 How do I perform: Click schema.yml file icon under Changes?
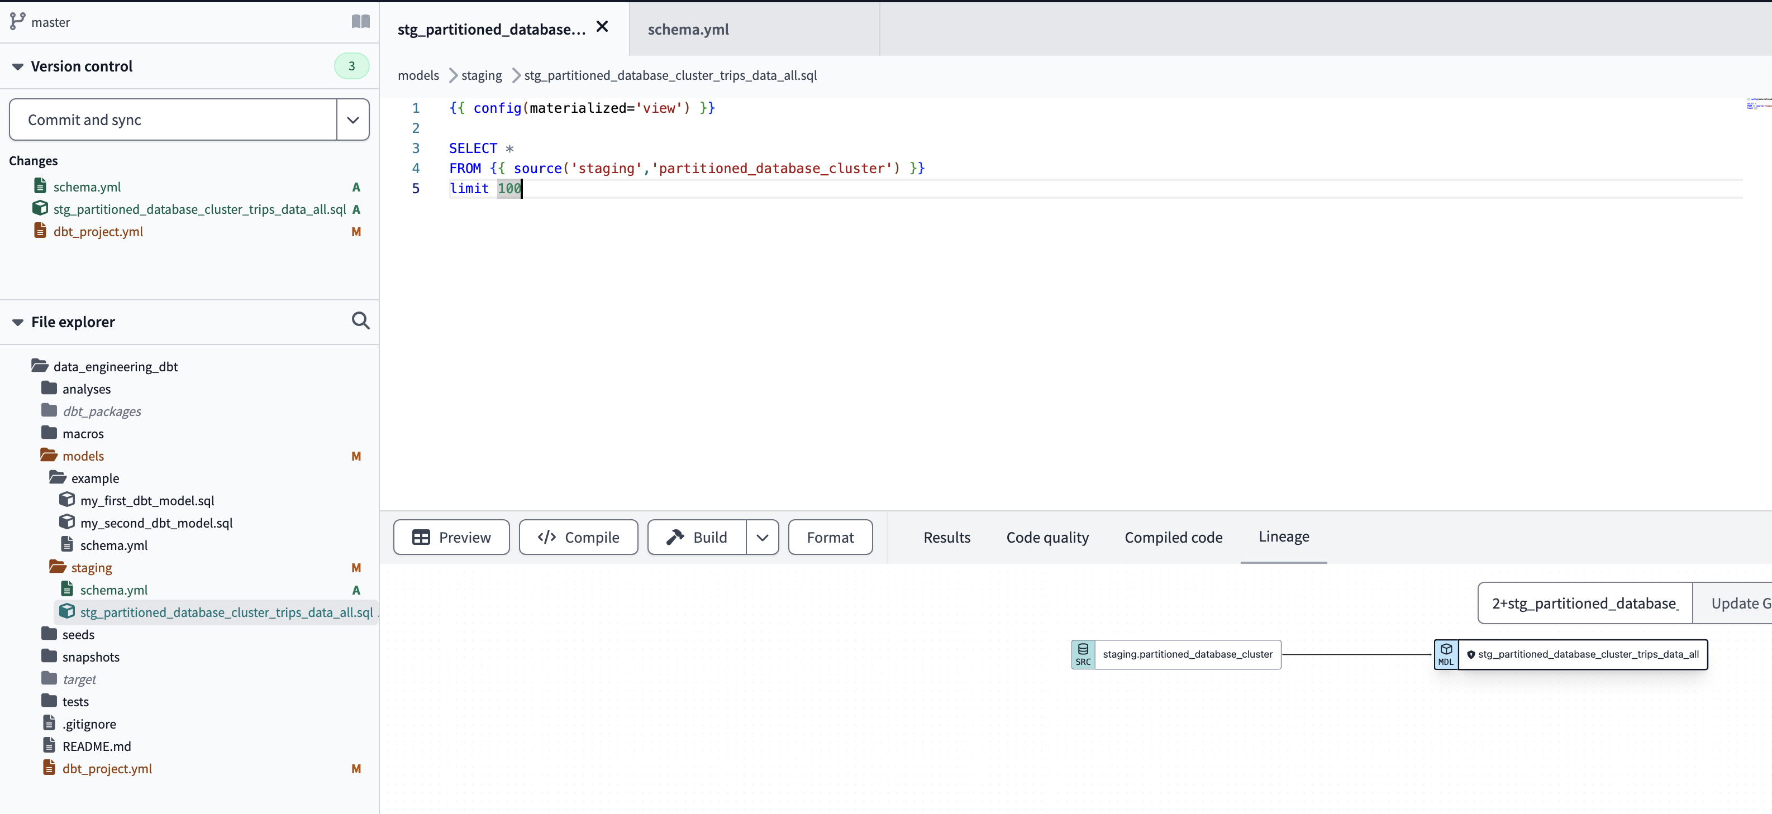pyautogui.click(x=40, y=185)
